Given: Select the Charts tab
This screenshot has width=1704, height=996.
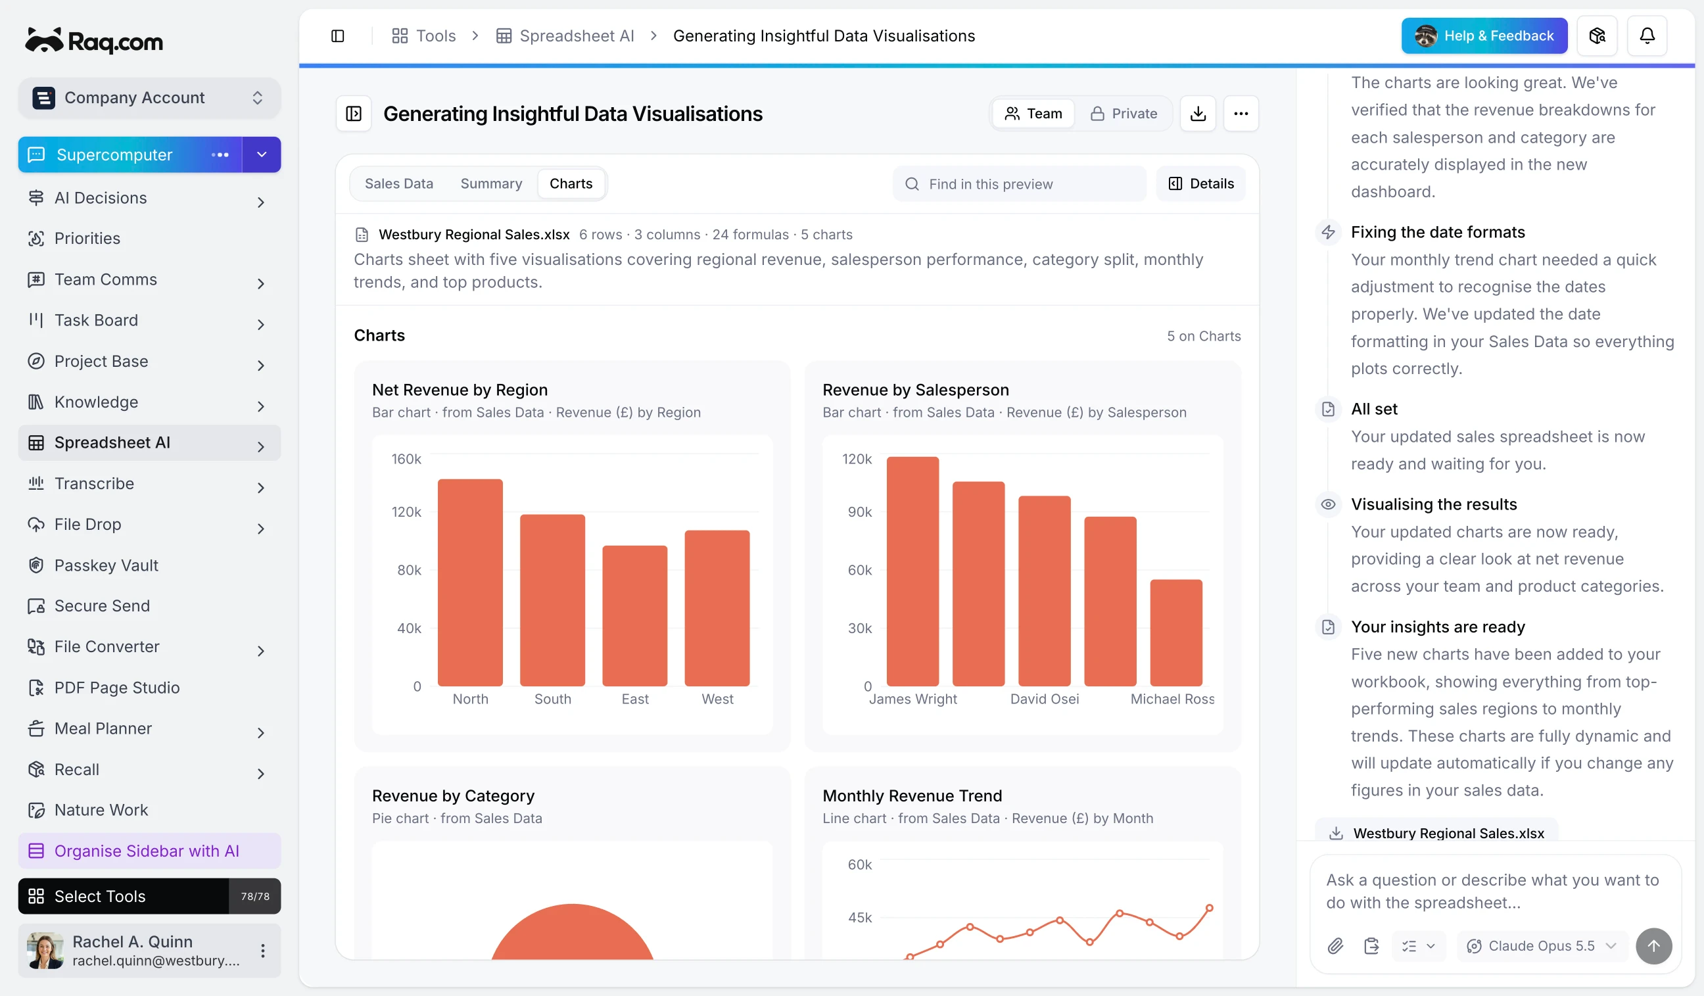Looking at the screenshot, I should (x=571, y=184).
